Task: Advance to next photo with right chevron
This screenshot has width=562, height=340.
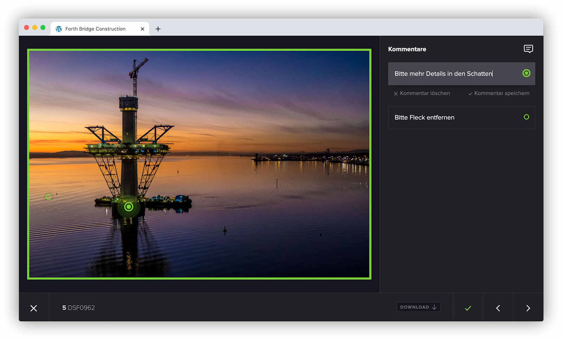Action: 528,308
